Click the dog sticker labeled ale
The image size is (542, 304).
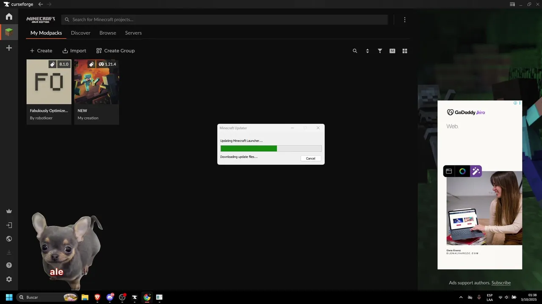(x=67, y=251)
